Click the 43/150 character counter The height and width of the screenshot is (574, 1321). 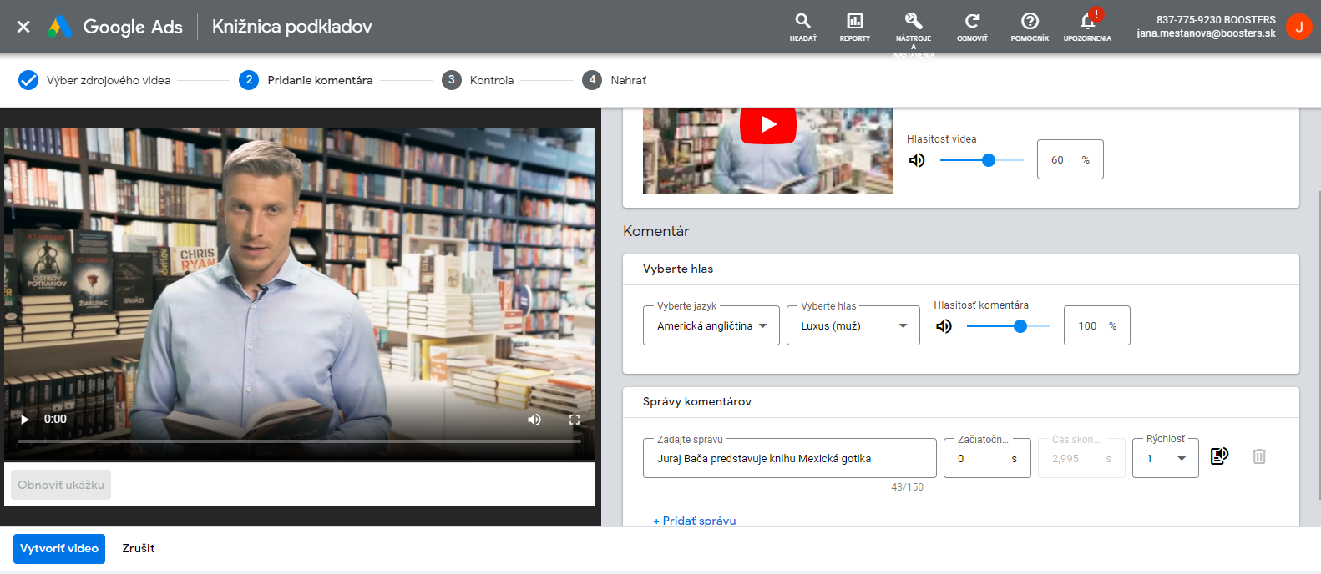(x=907, y=487)
